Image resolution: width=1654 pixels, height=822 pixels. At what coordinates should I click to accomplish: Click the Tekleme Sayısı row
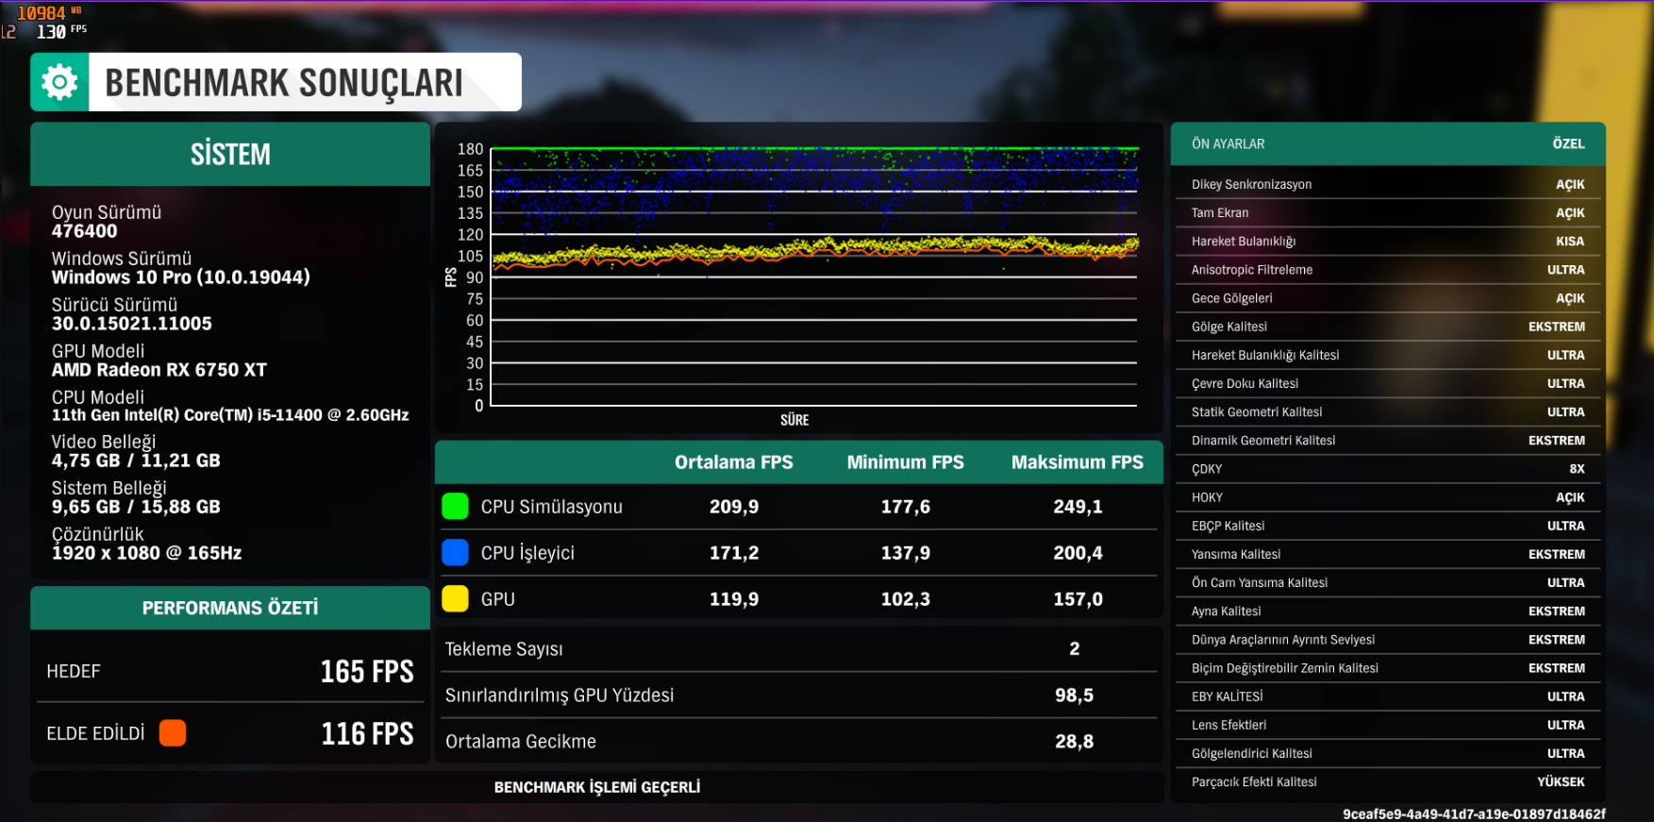point(798,648)
